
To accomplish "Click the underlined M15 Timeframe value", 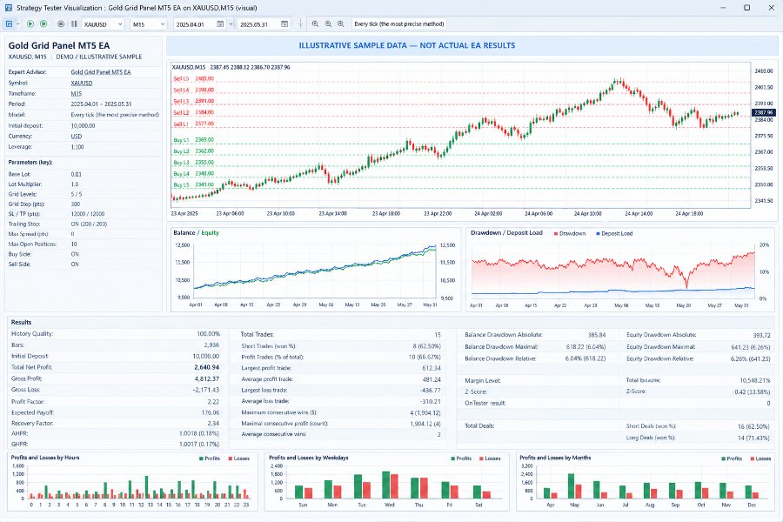I will 77,93.
